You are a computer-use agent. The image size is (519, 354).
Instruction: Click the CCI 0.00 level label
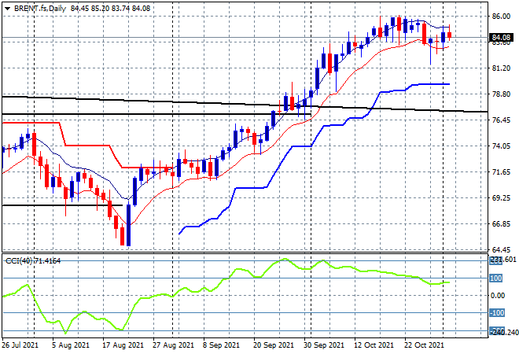pyautogui.click(x=498, y=295)
